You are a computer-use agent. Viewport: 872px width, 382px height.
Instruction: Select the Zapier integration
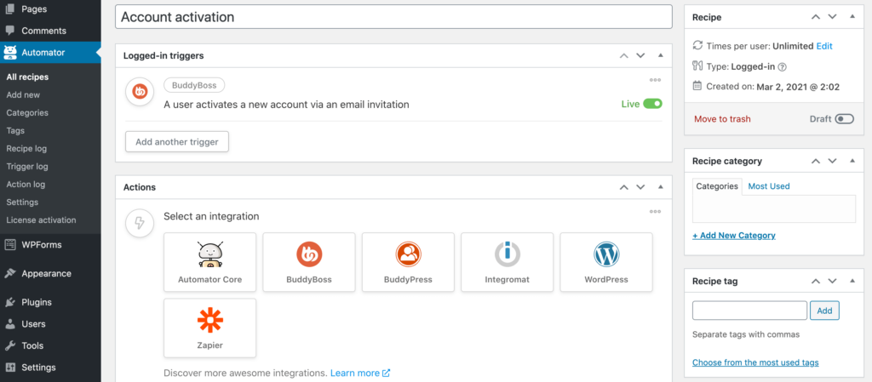209,328
